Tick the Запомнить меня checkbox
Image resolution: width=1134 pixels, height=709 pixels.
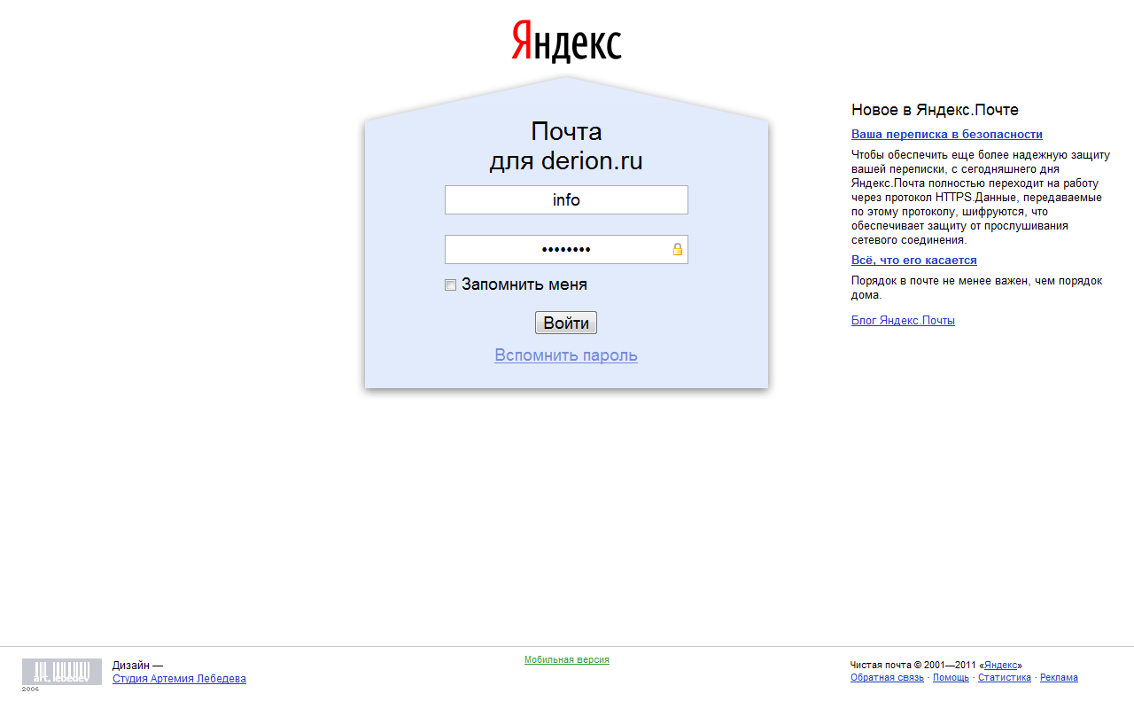pyautogui.click(x=451, y=285)
